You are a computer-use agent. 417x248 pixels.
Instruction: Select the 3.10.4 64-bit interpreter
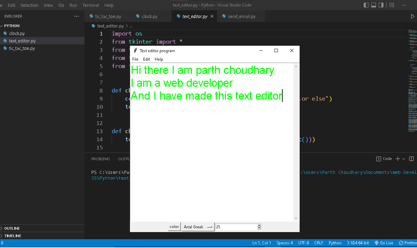point(358,243)
